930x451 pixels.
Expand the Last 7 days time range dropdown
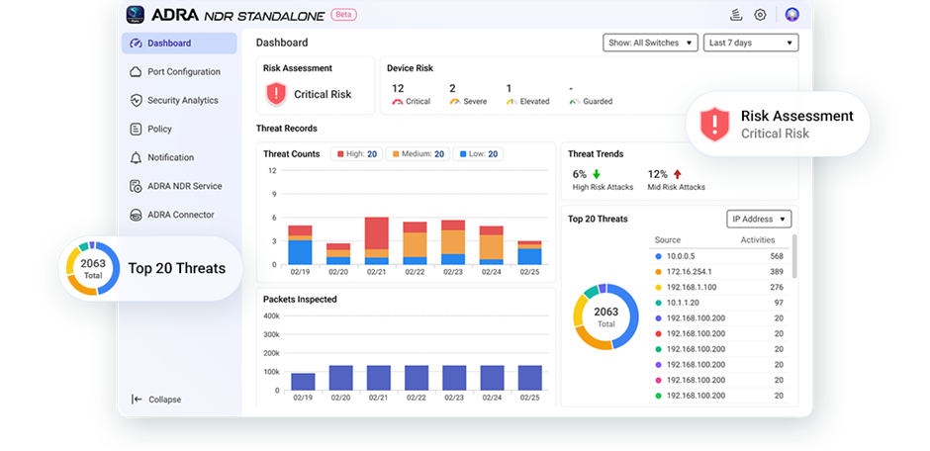click(751, 43)
